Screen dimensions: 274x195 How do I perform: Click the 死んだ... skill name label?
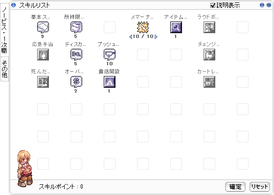(41, 72)
